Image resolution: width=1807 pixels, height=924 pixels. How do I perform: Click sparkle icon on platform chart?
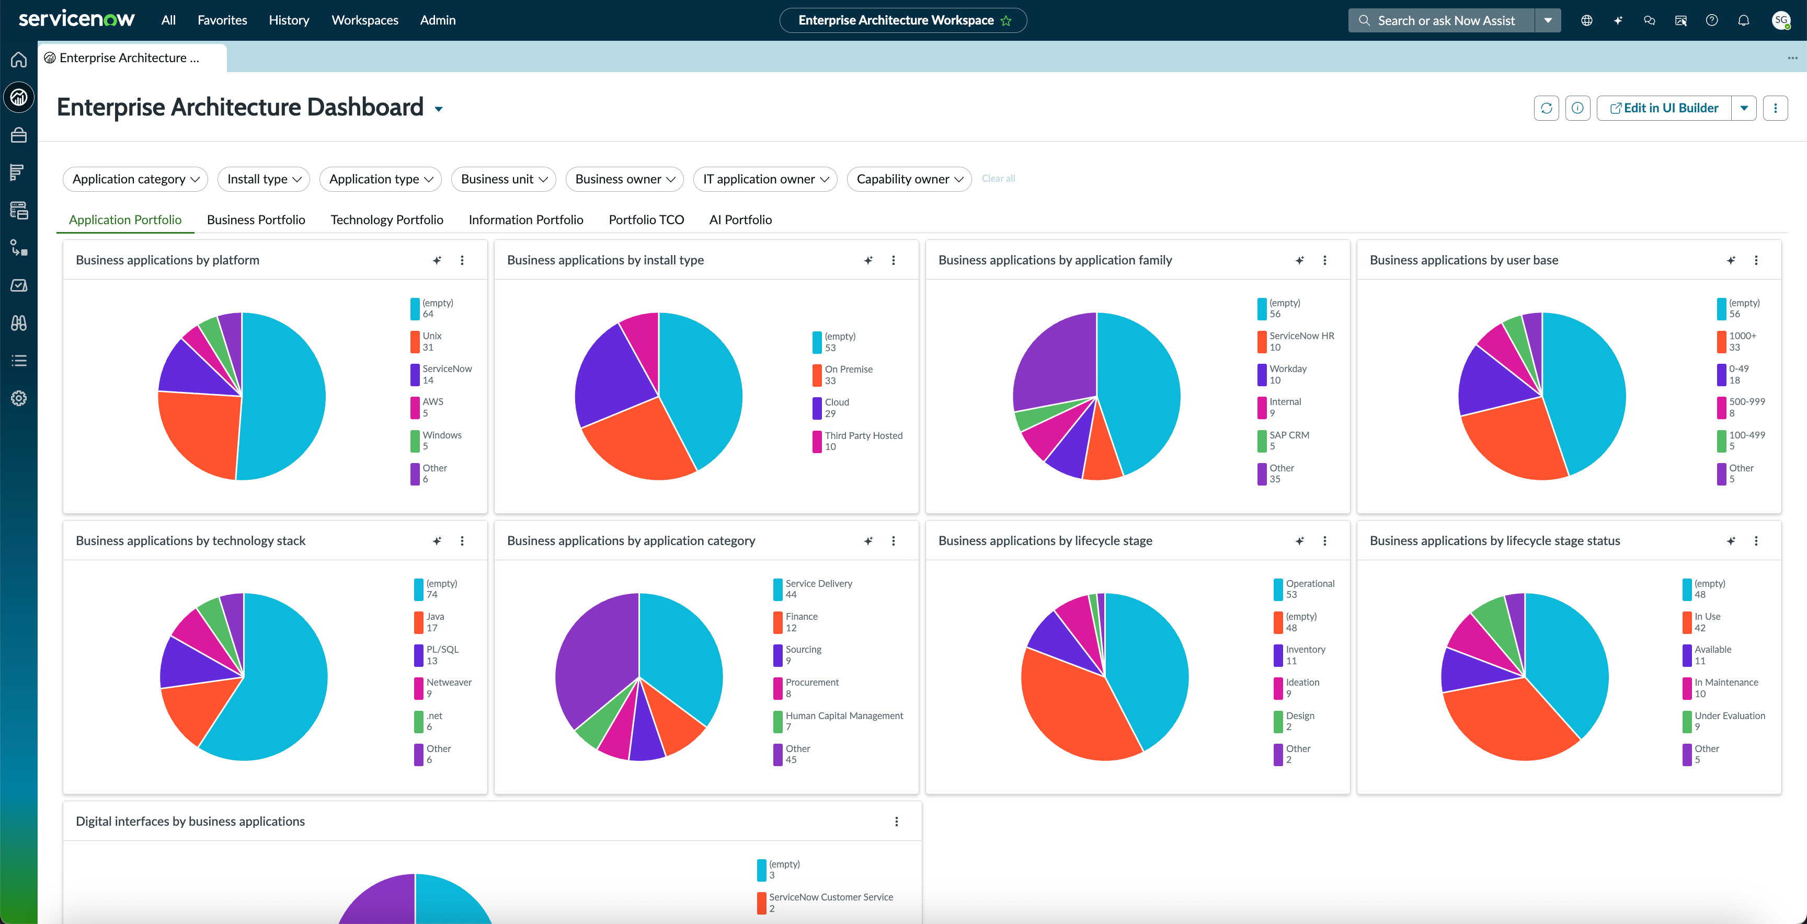[x=437, y=260]
